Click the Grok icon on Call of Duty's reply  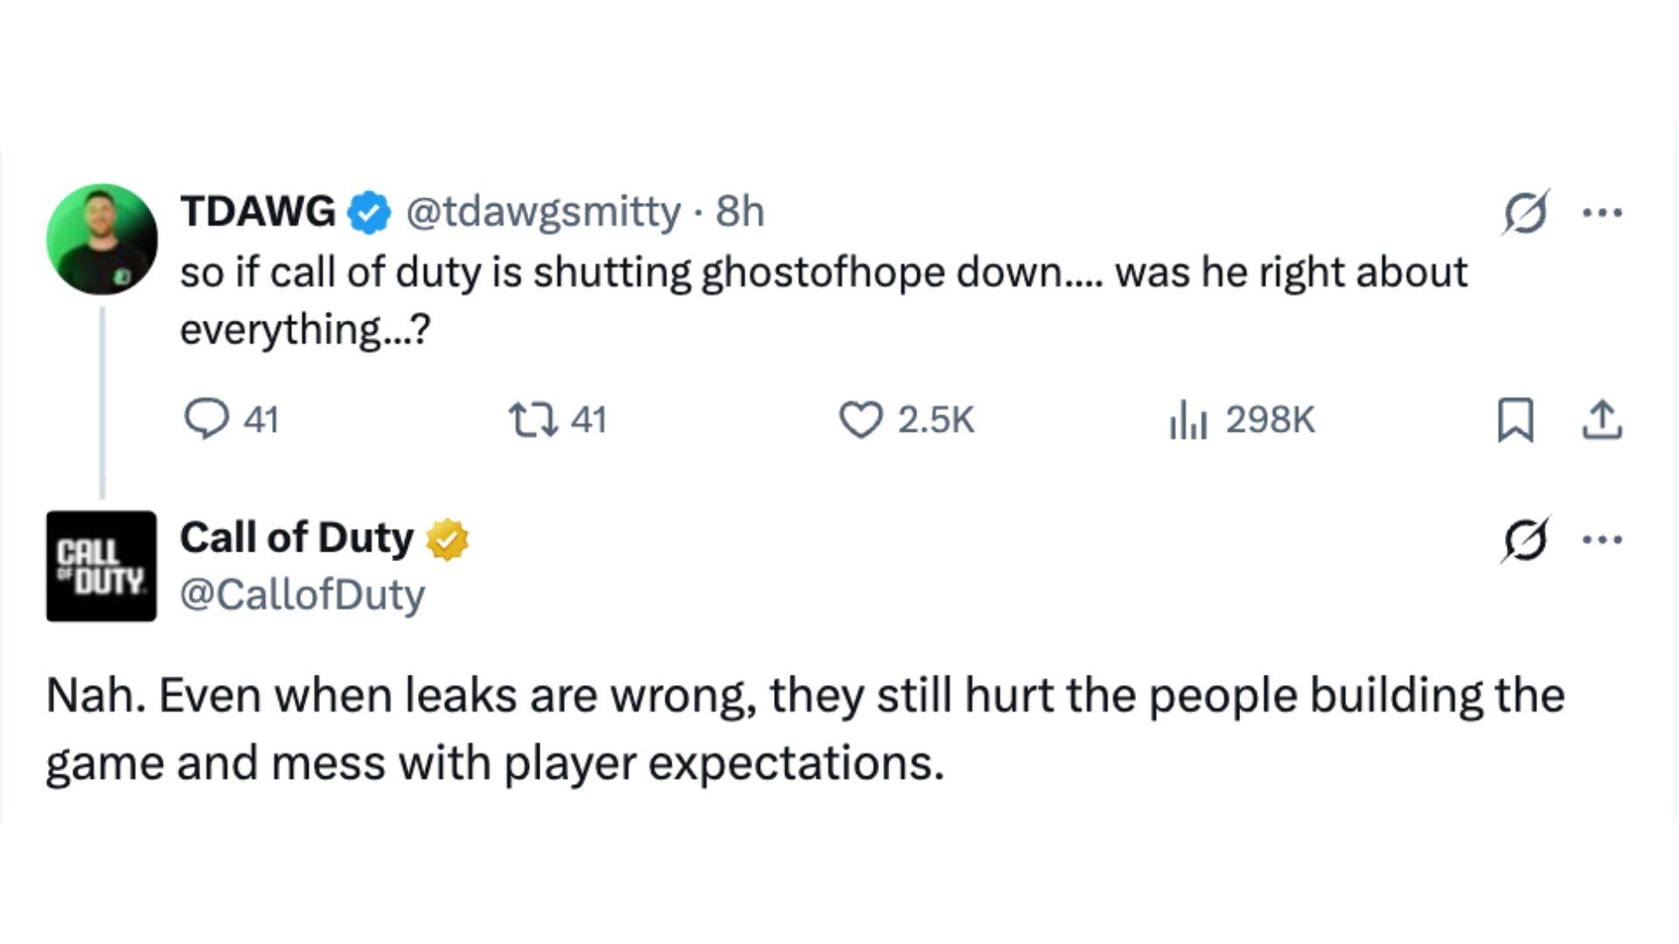[x=1526, y=539]
